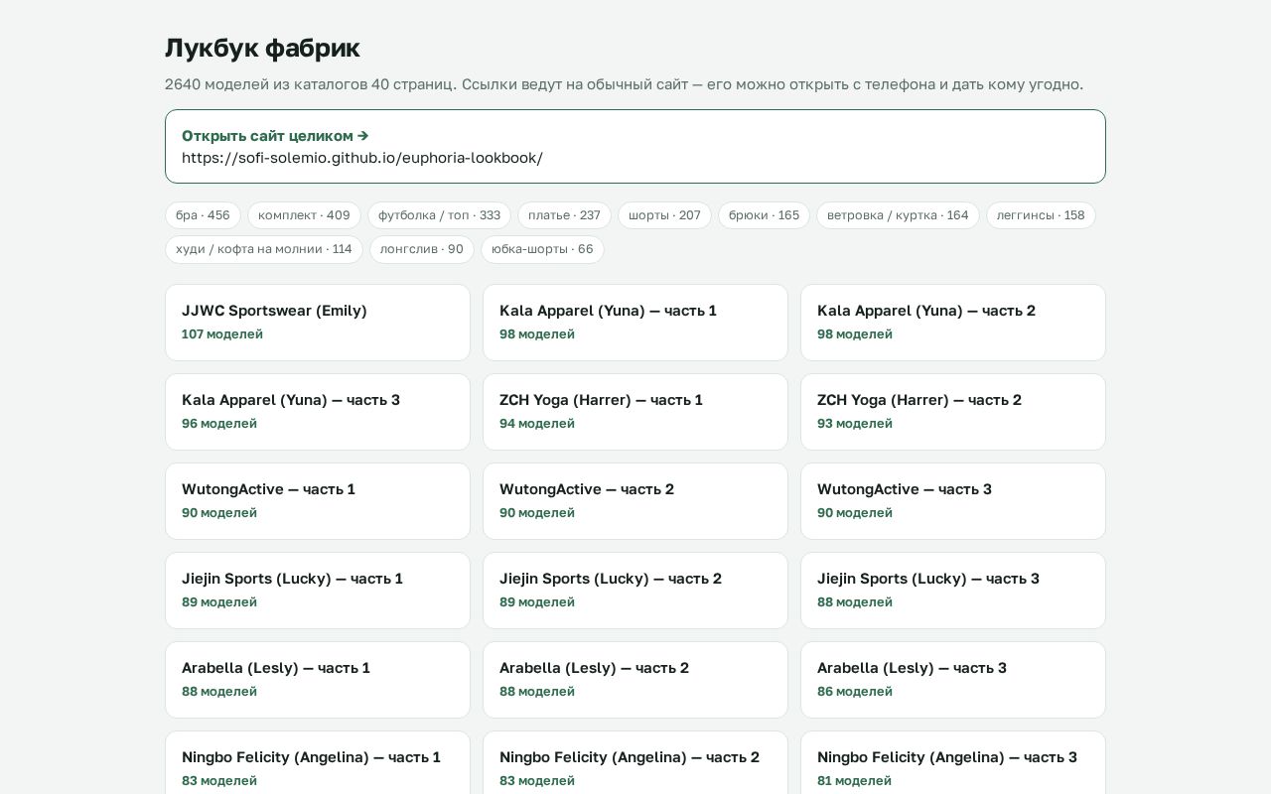Open Ningbo Felicity (Angelina) часть 1
This screenshot has height=794, width=1271.
[x=318, y=762]
